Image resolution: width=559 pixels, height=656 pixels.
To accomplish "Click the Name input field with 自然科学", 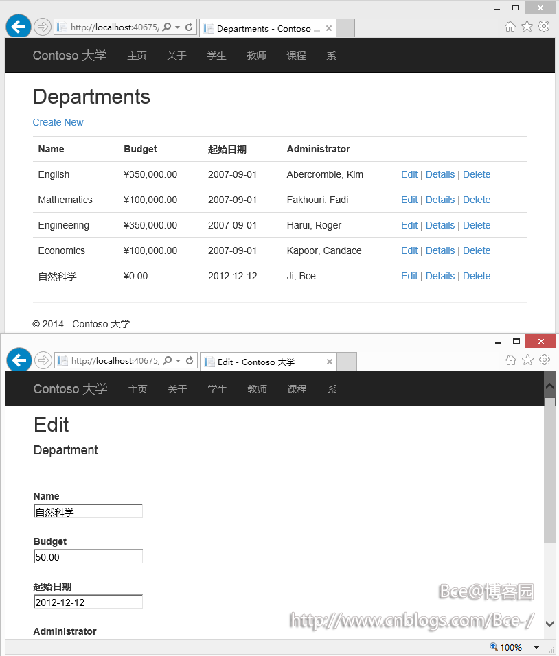I will 88,511.
